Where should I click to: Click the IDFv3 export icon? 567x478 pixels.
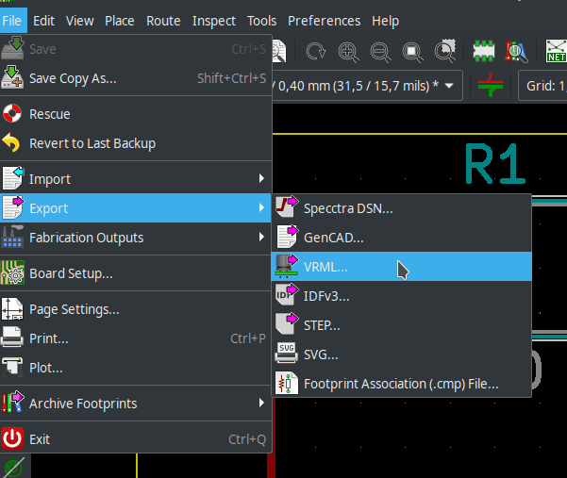(287, 294)
